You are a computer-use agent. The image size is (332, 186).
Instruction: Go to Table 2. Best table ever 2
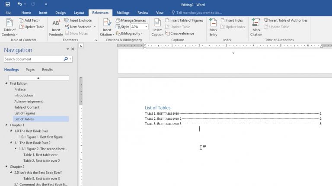41,161
